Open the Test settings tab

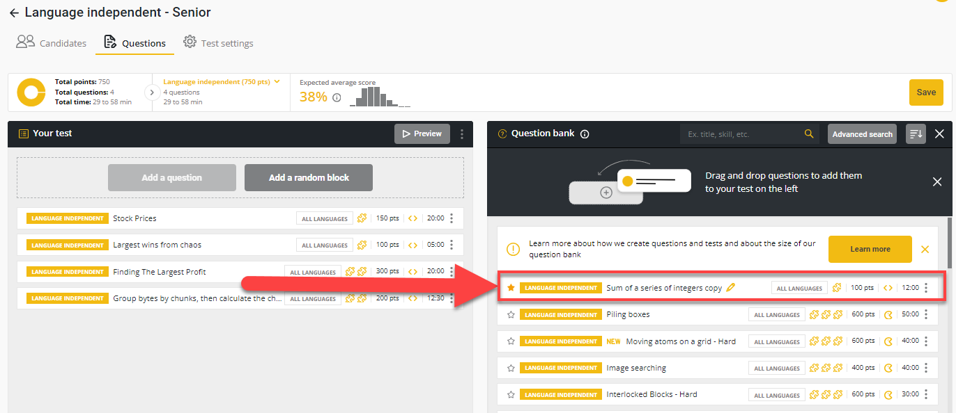pyautogui.click(x=218, y=43)
